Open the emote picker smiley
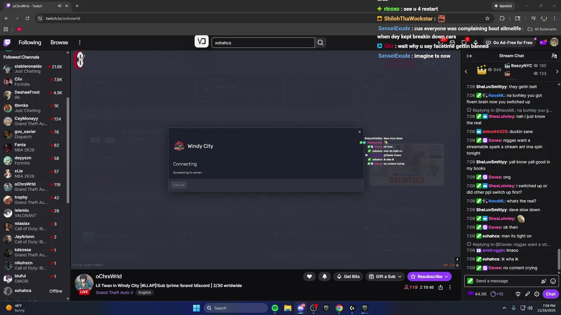This screenshot has height=315, width=561. [553, 281]
